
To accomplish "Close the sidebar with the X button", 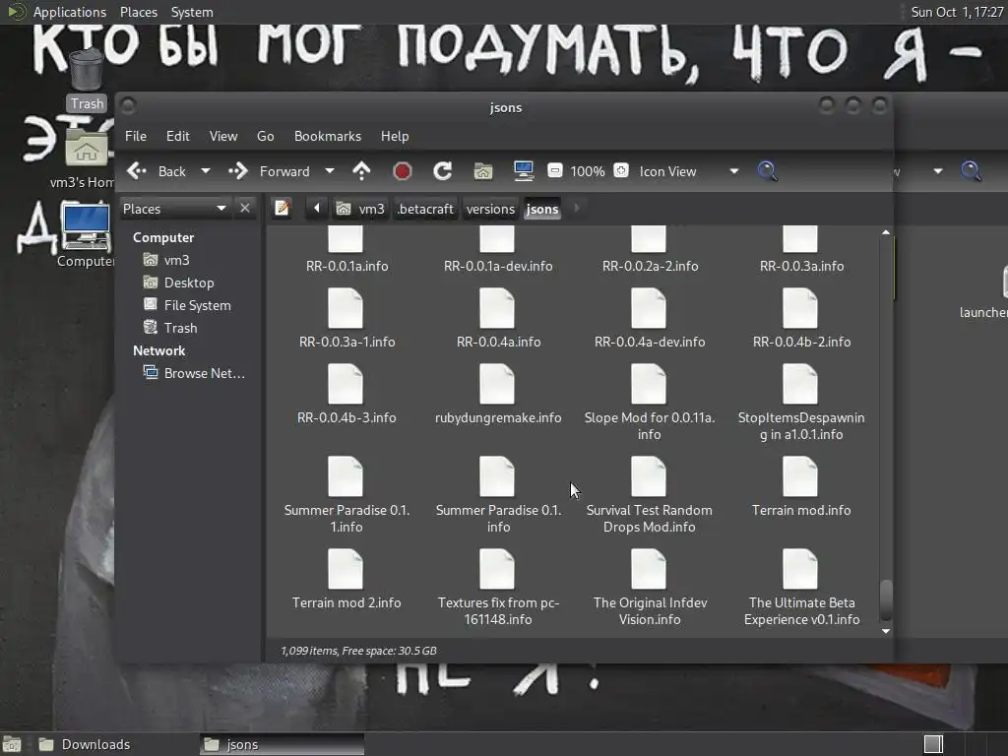I will 244,209.
